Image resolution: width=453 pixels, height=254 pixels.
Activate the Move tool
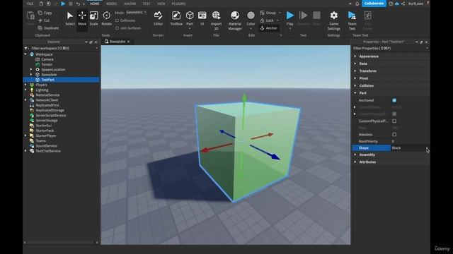[x=82, y=18]
